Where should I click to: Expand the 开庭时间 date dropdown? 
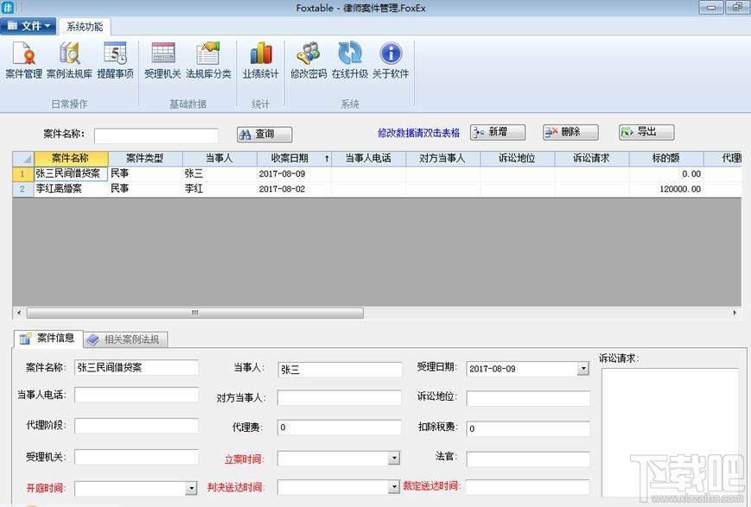pyautogui.click(x=191, y=488)
